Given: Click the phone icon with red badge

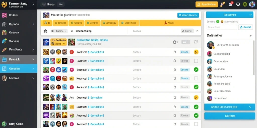Looking at the screenshot, I should [x=231, y=4].
